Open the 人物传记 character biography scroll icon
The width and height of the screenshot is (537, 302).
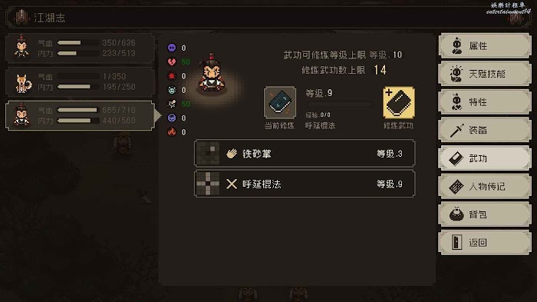point(456,187)
